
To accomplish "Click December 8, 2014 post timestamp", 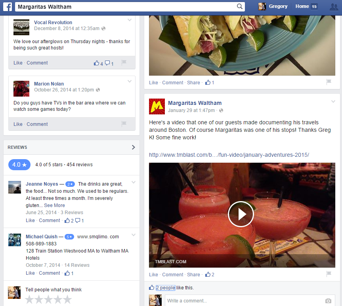I will [x=67, y=29].
